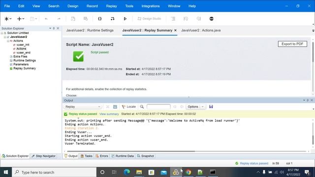315x177 pixels.
Task: Select Replay Summary tree item
Action: pyautogui.click(x=25, y=68)
